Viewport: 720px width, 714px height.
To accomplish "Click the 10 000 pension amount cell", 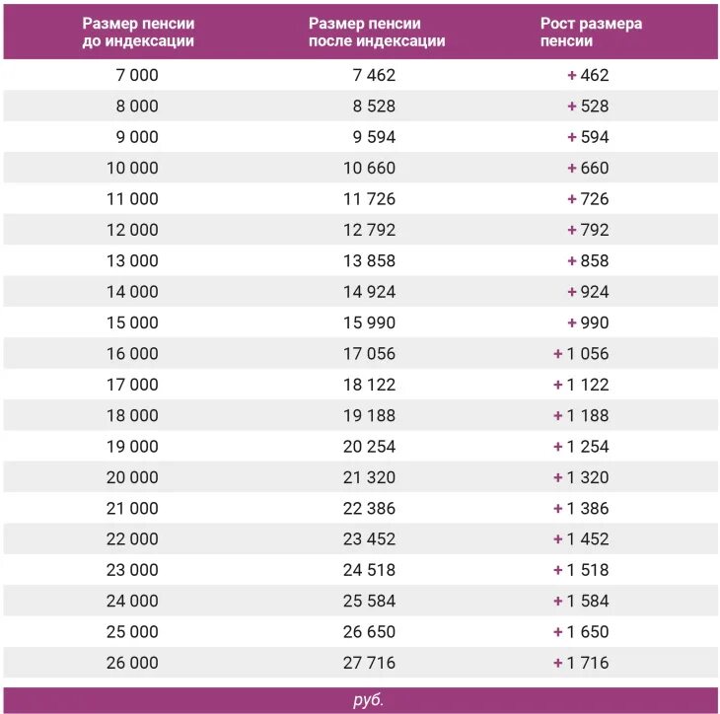I will tap(132, 168).
